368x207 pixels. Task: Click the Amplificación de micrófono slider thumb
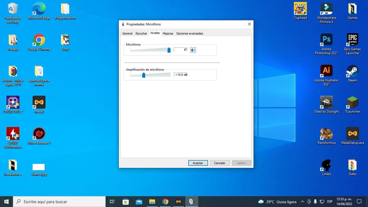click(x=144, y=75)
